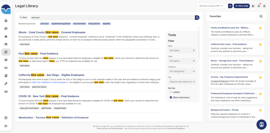Click the notifications bell icon
This screenshot has width=270, height=133.
(x=259, y=6)
